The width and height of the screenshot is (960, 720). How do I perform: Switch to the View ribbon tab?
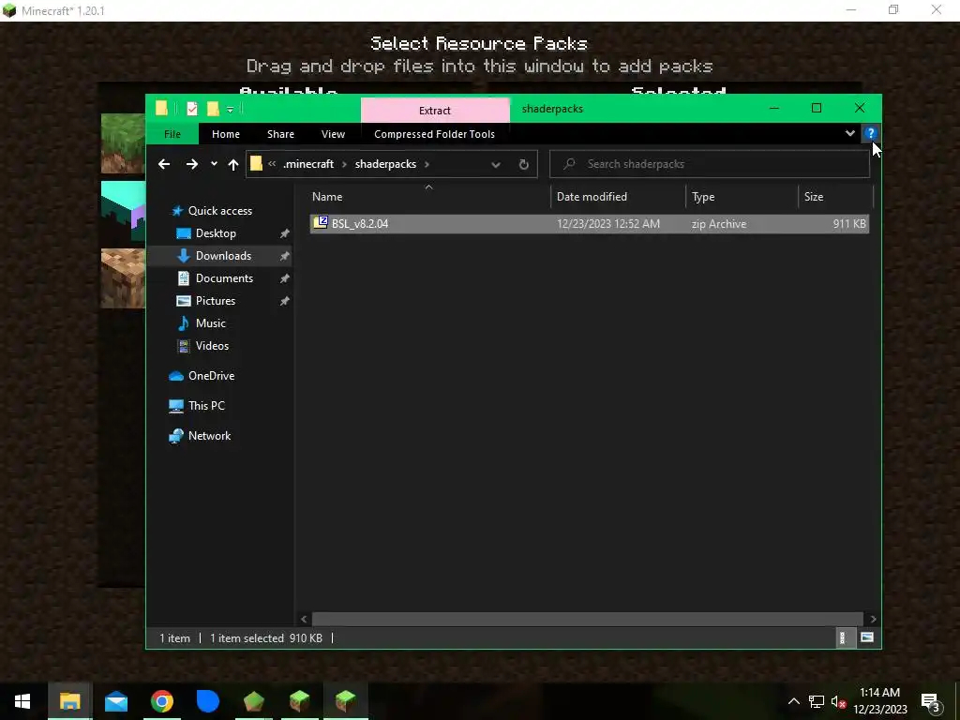[333, 134]
